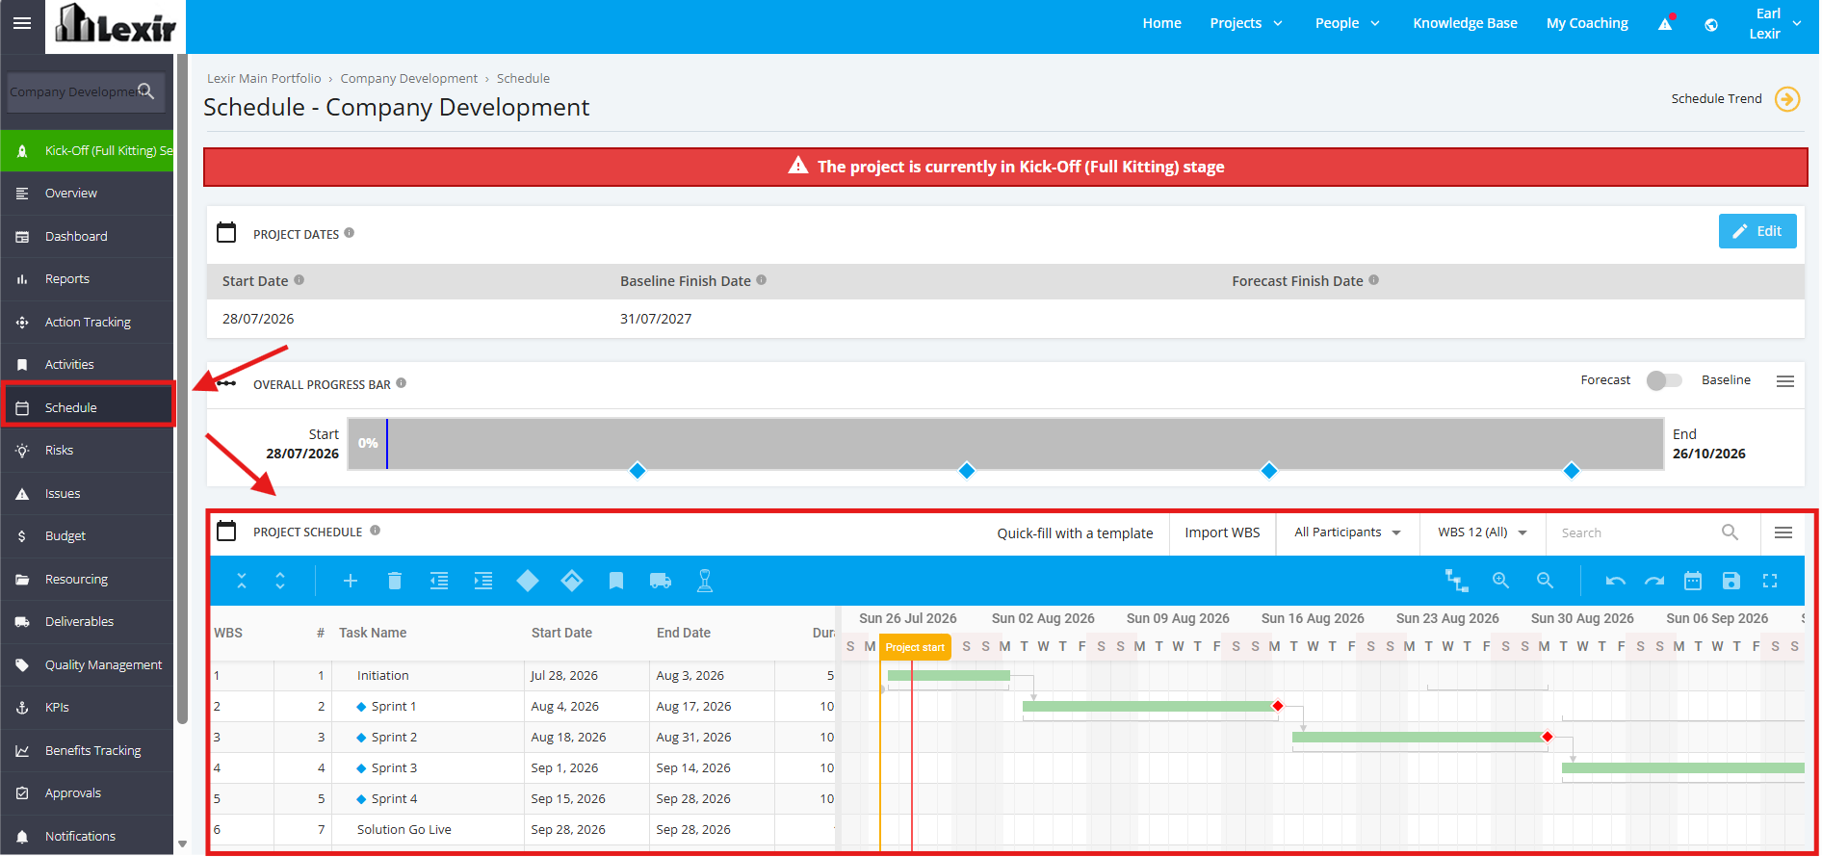Screen dimensions: 1822x857
Task: Click the outlined diamond milestone icon
Action: click(x=572, y=581)
